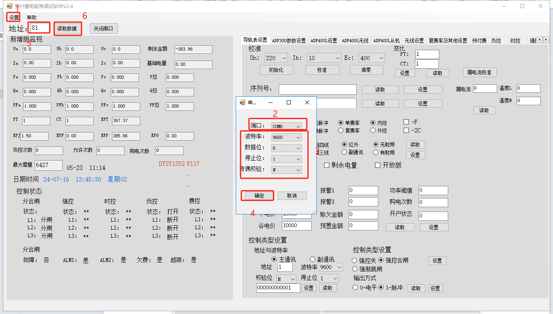Click the tab strip left scroll arrow
This screenshot has height=314, width=553.
tap(540, 40)
